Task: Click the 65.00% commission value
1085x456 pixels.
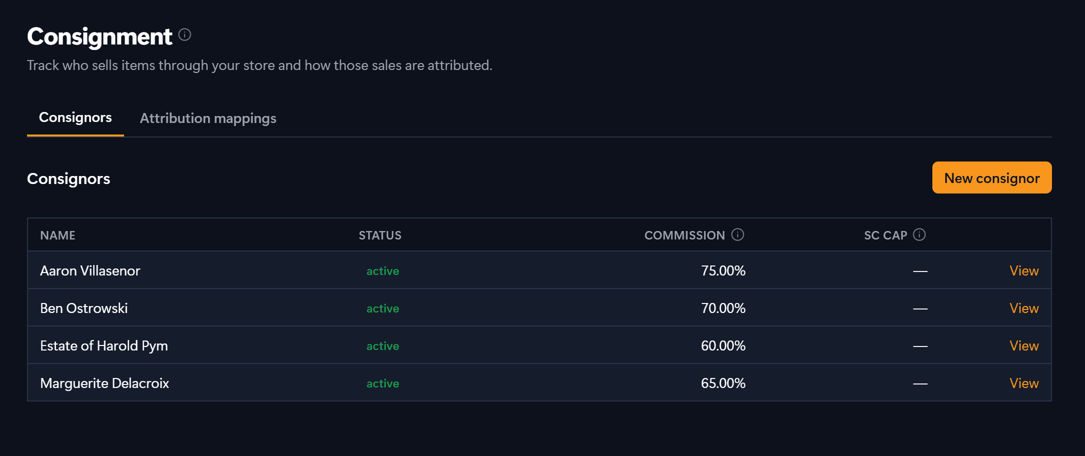Action: point(723,383)
